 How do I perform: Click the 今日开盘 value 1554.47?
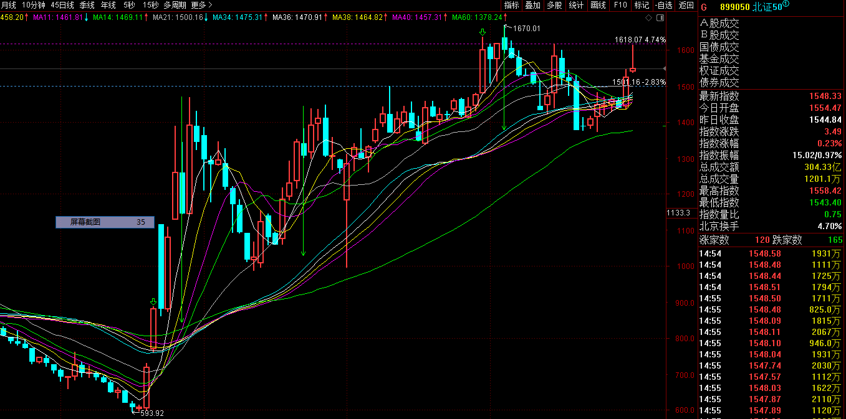pos(825,108)
